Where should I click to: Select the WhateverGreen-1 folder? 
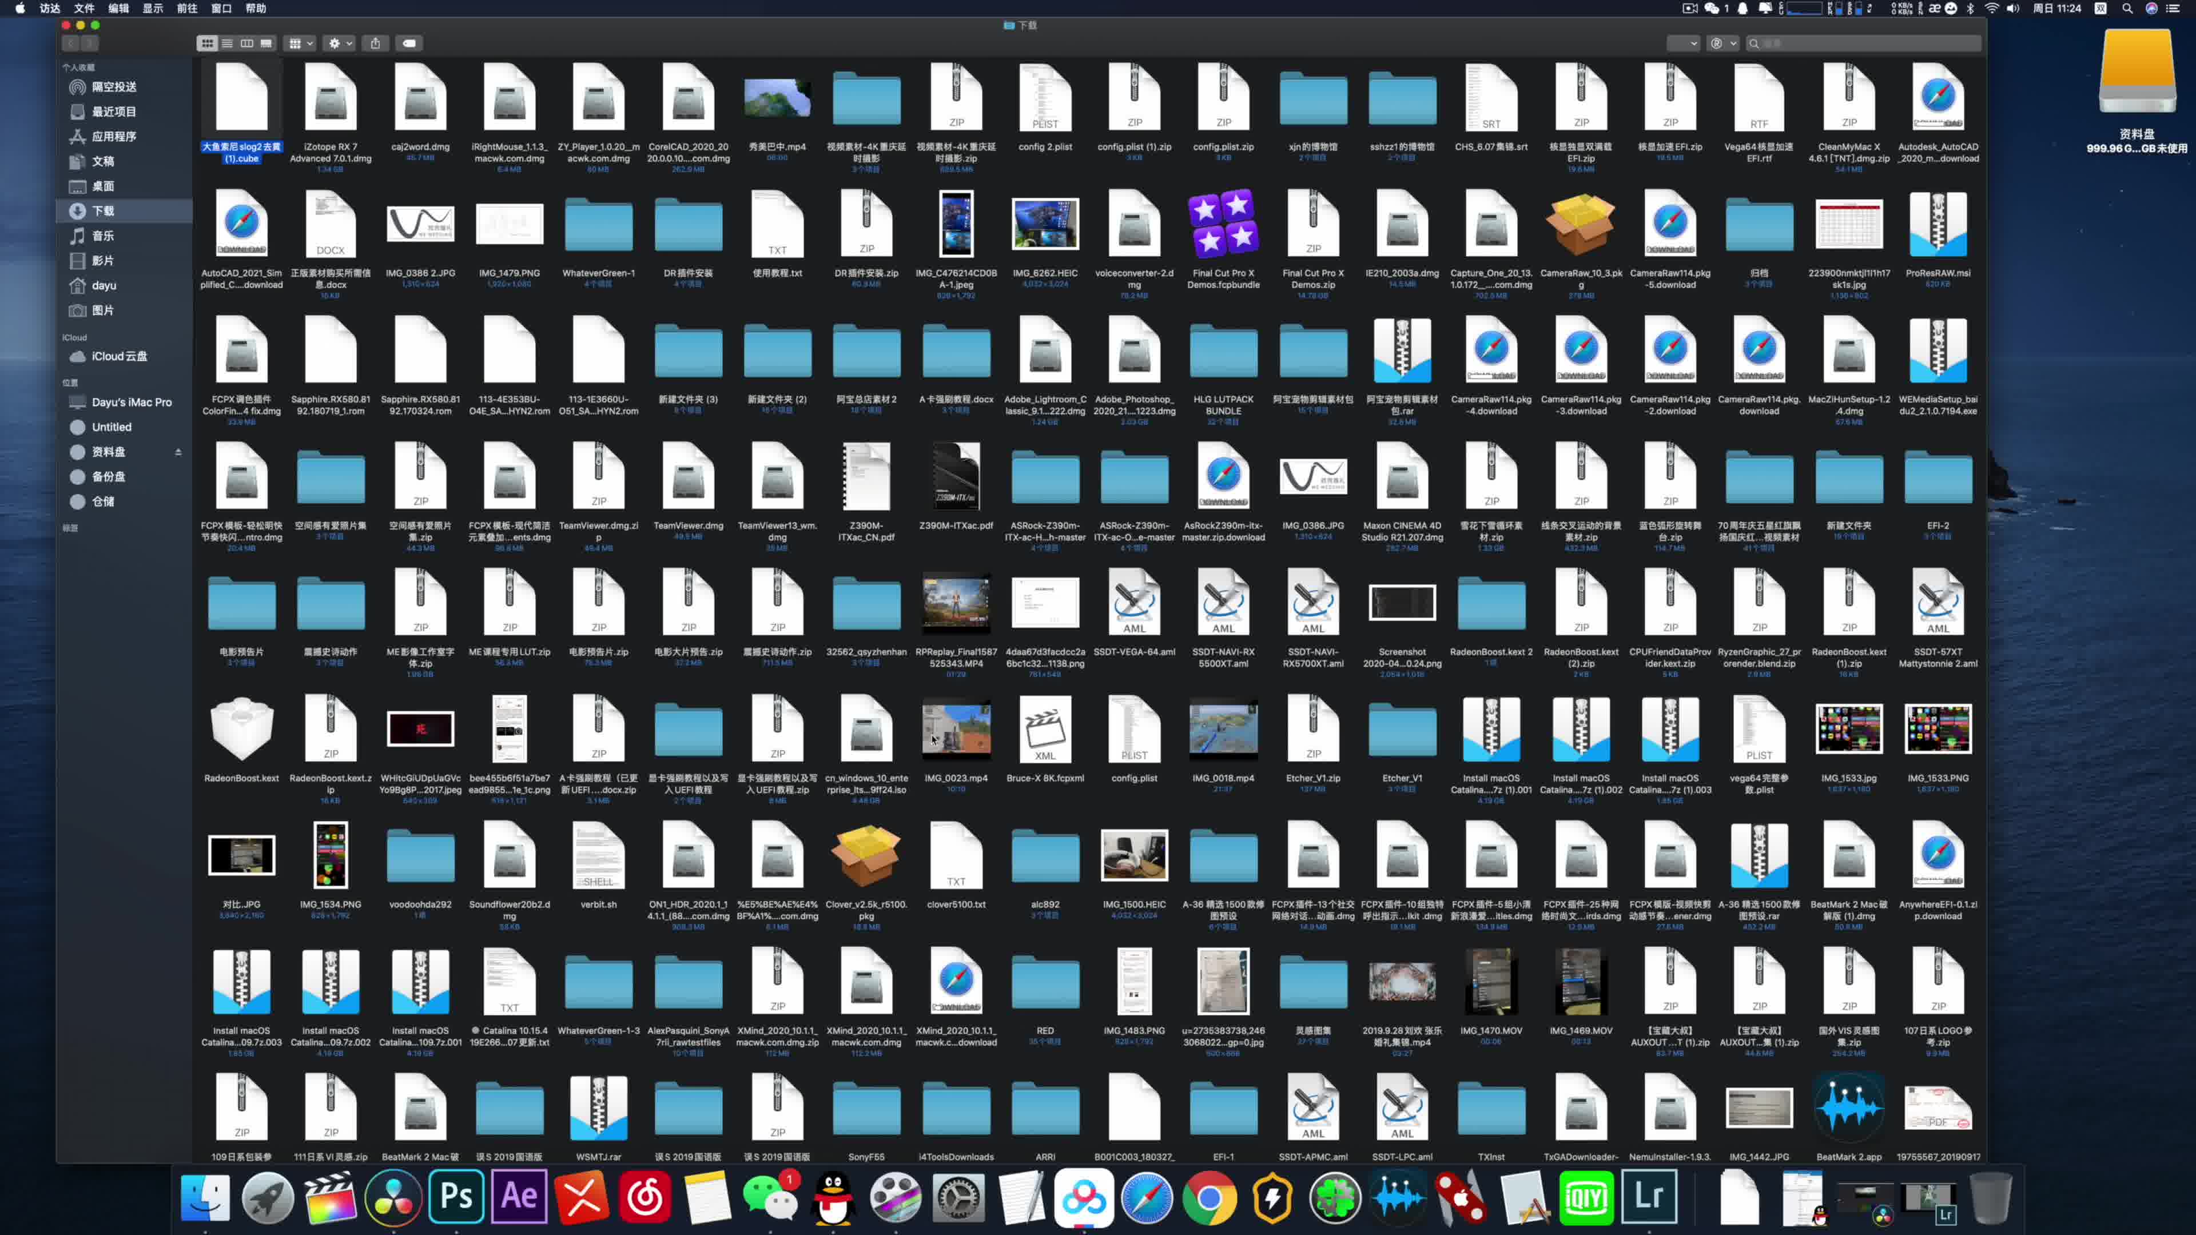coord(598,226)
